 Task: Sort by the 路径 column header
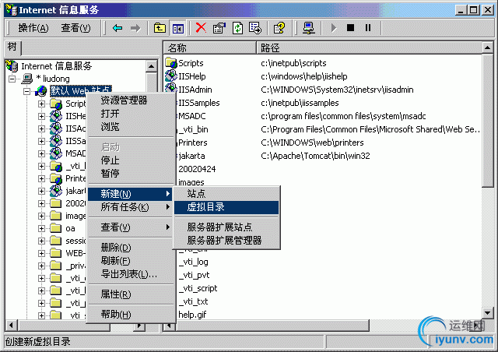[370, 48]
